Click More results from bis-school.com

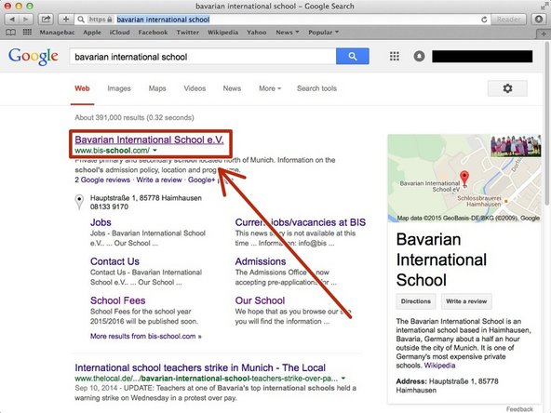tap(146, 336)
